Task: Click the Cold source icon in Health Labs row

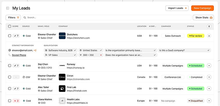Action: point(24,101)
